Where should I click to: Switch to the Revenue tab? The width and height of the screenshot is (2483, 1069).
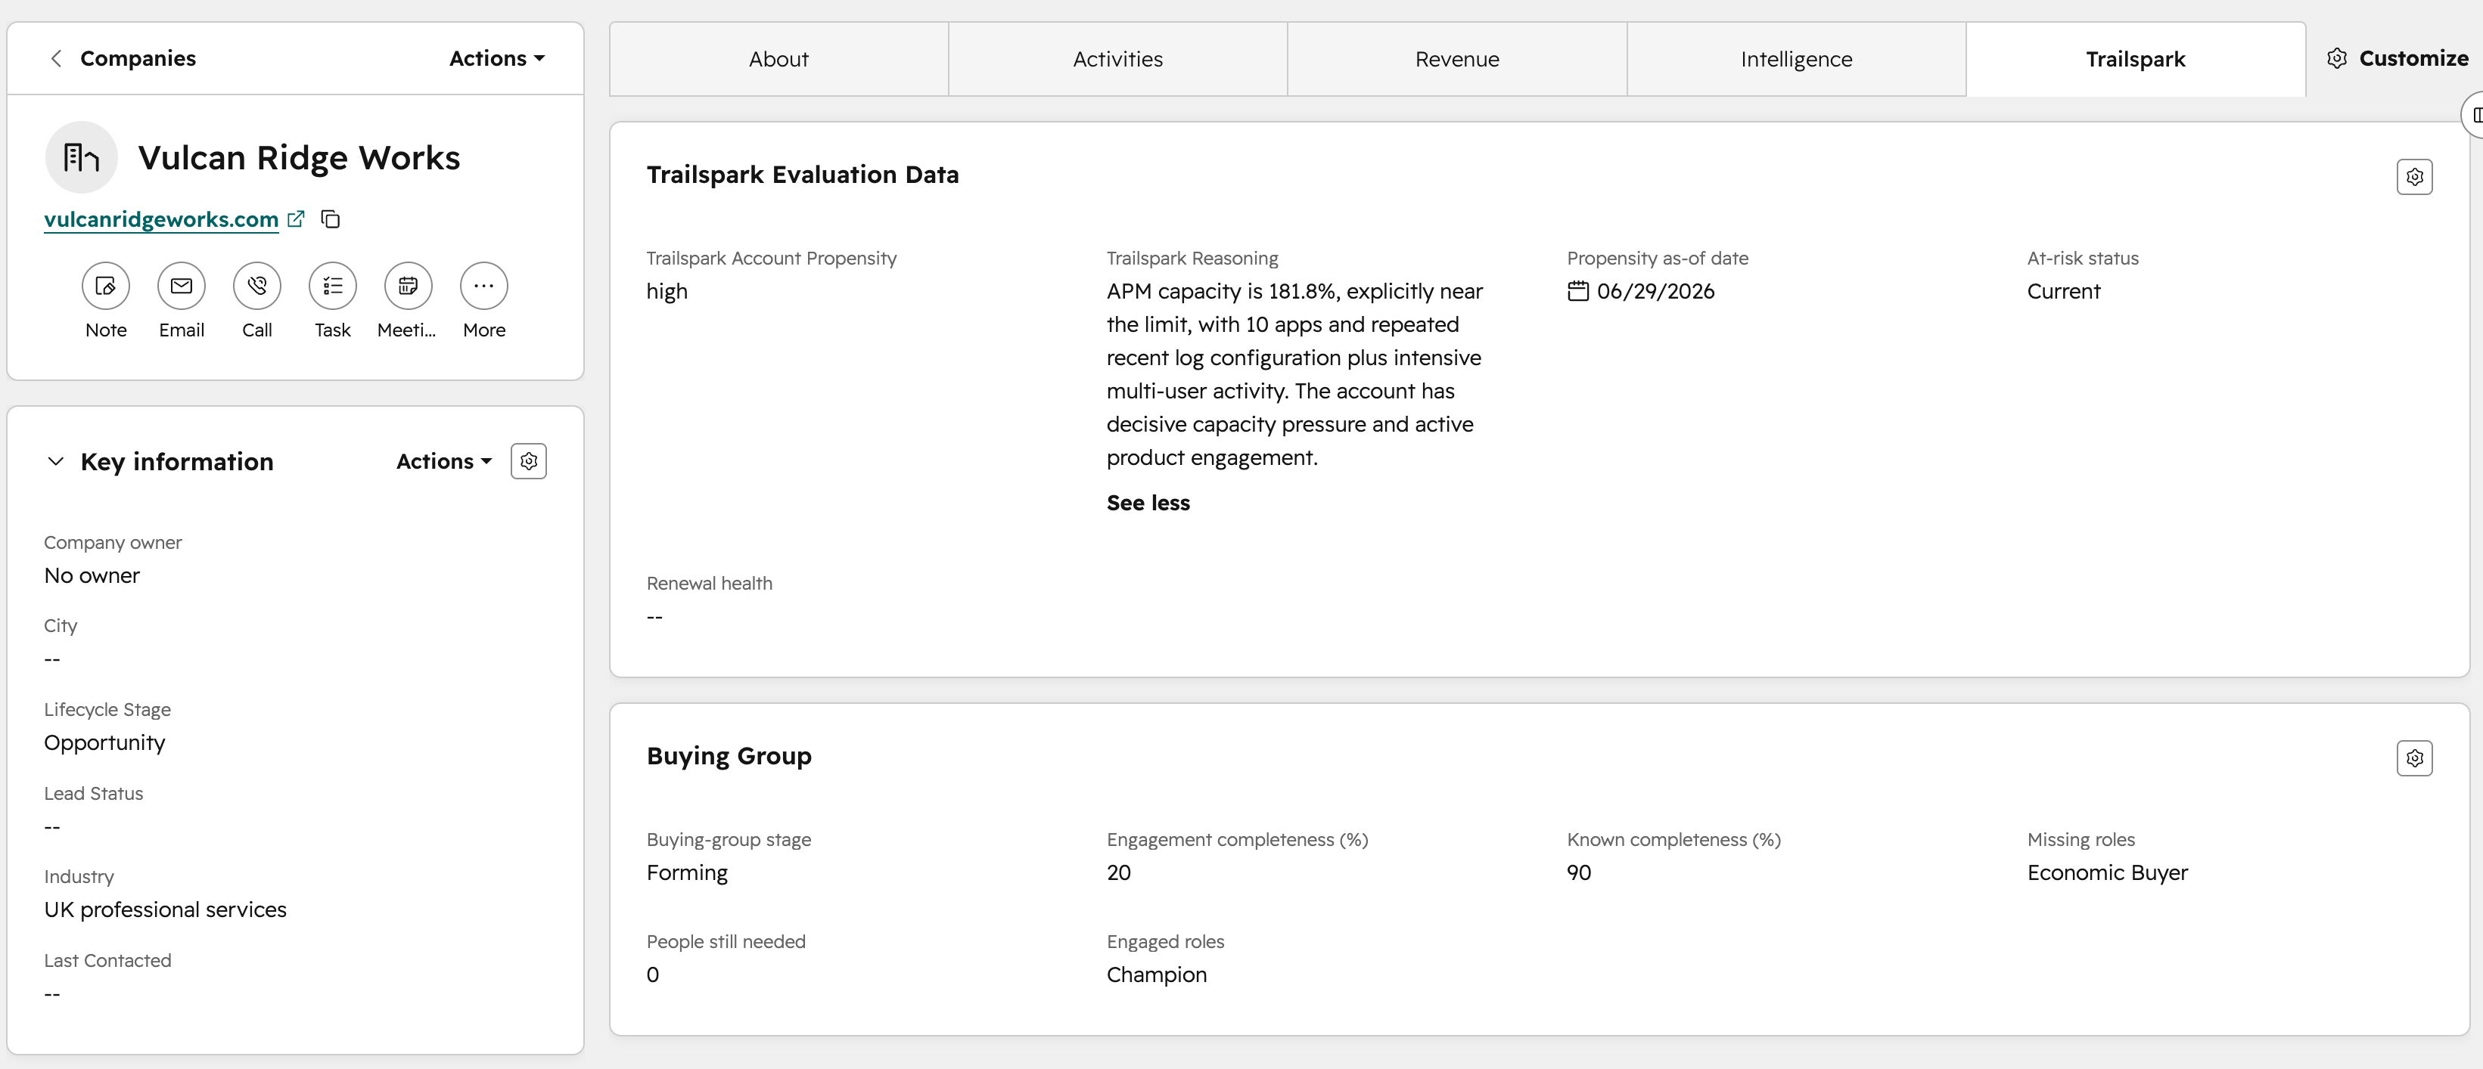pyautogui.click(x=1457, y=60)
